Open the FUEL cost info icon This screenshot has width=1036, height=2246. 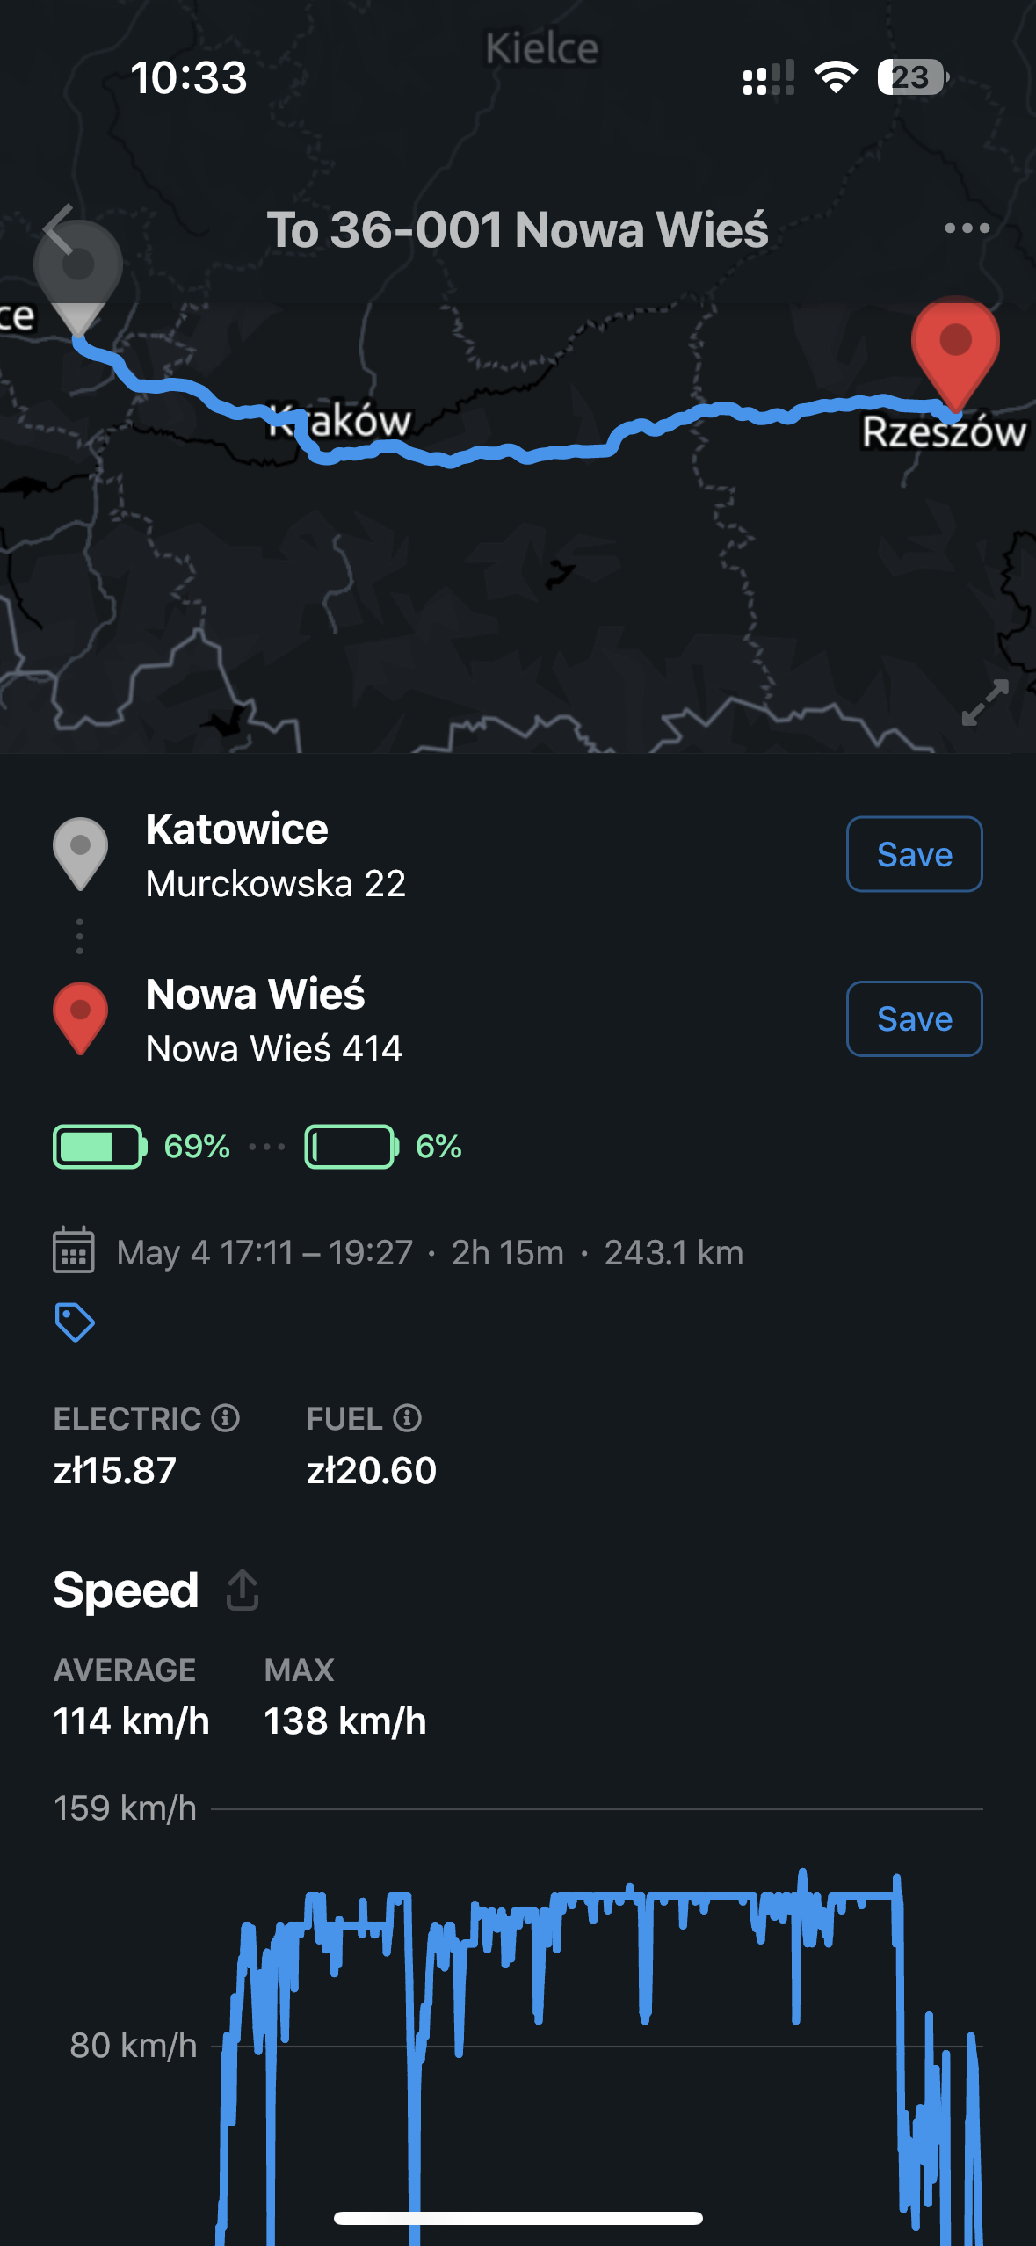tap(407, 1418)
